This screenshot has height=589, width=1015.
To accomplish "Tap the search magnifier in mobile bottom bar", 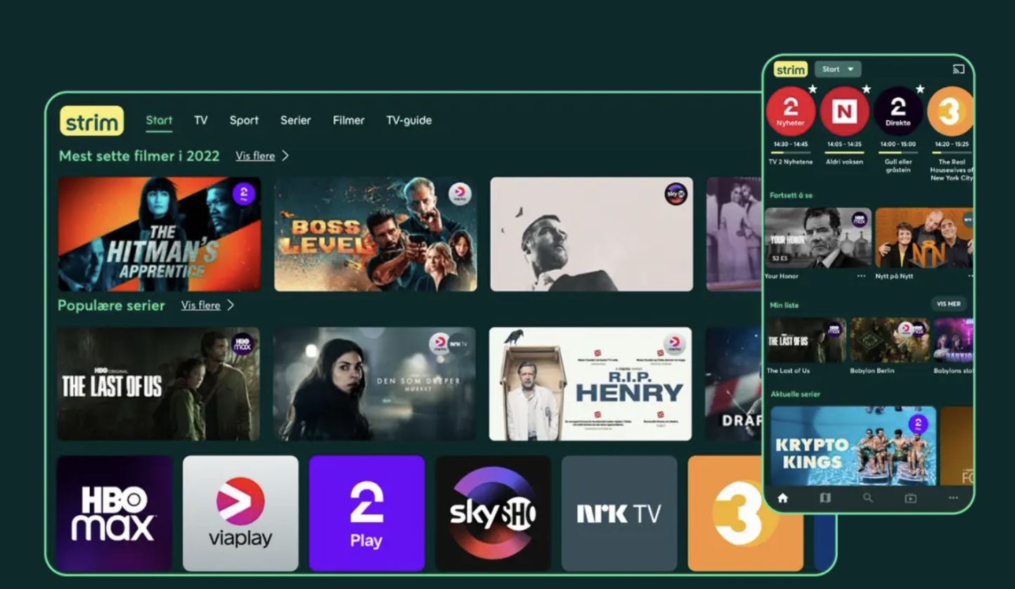I will coord(868,498).
